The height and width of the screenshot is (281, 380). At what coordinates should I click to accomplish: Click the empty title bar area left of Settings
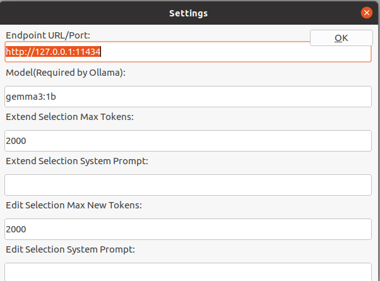(83, 13)
